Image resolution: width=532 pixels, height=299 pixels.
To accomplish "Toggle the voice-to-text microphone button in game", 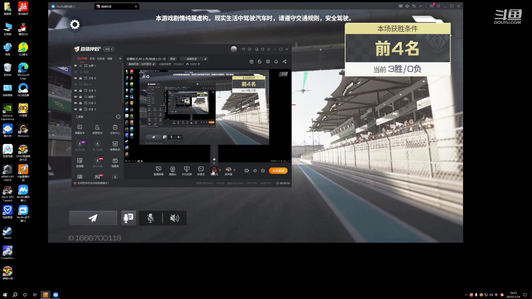I will (129, 218).
